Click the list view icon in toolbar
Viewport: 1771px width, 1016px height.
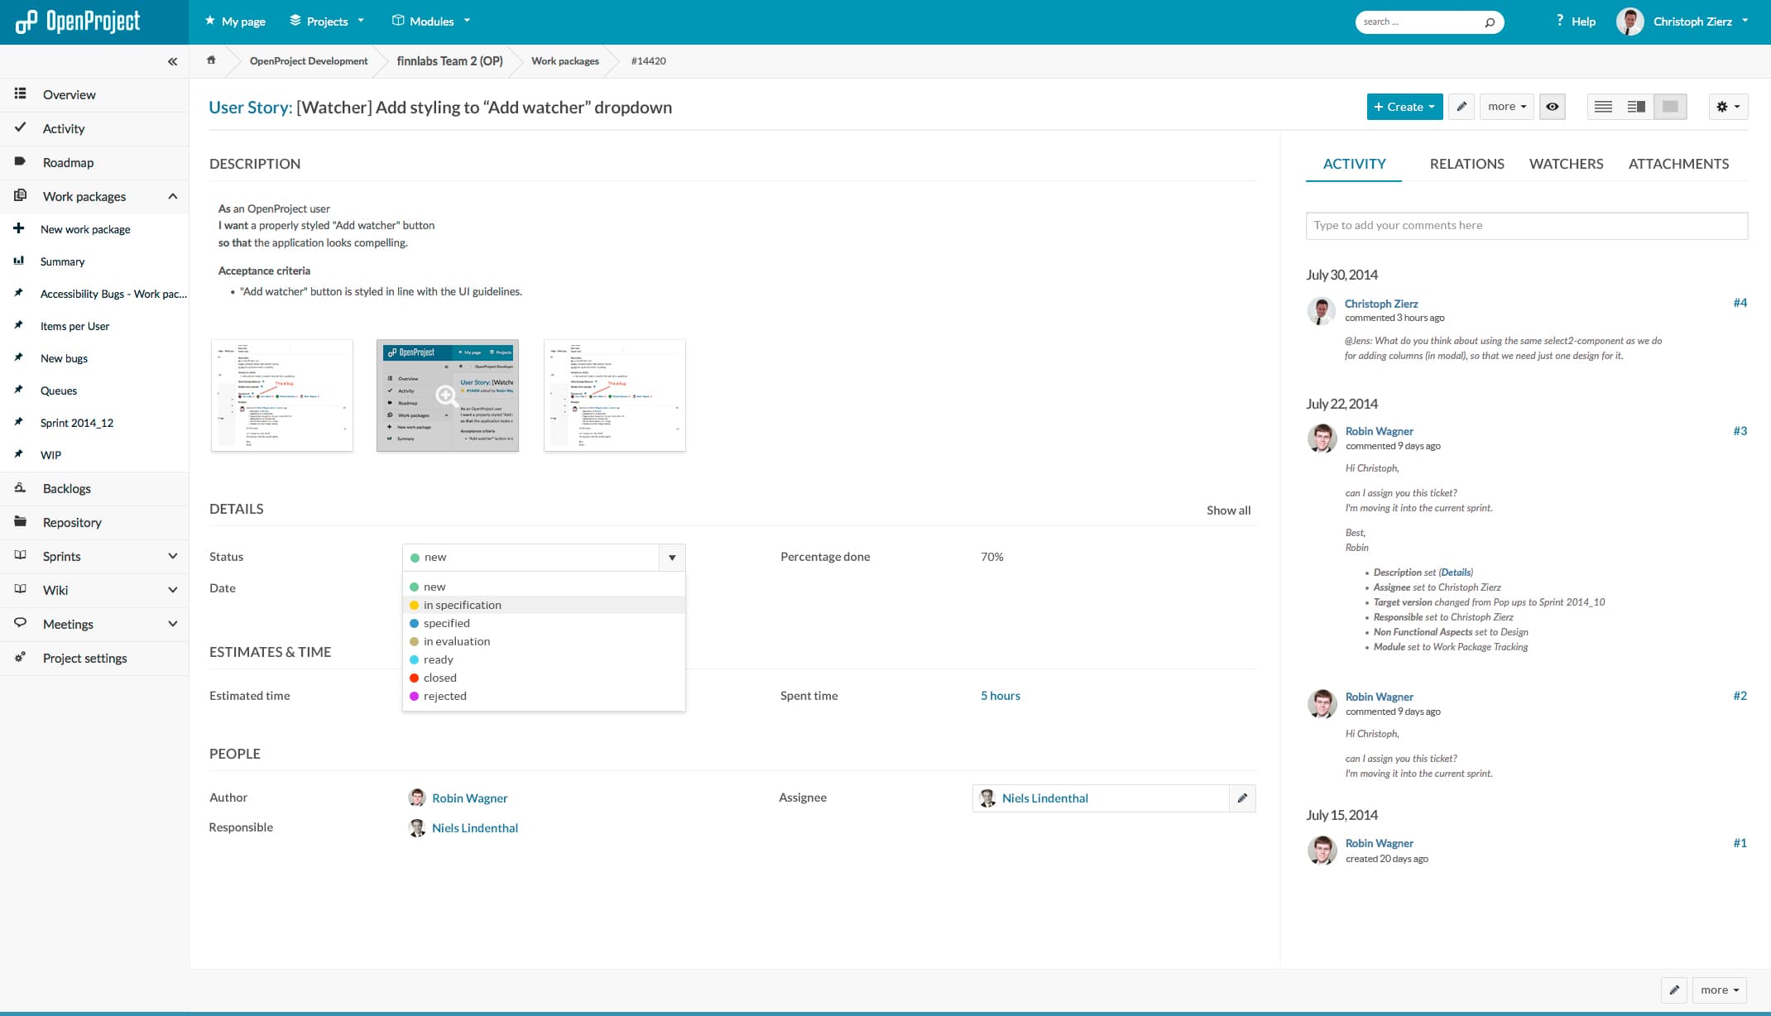point(1603,106)
